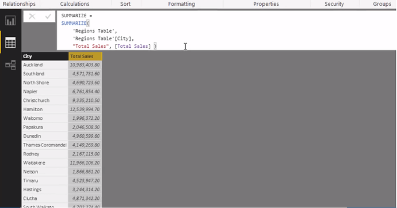The height and width of the screenshot is (208, 397).
Task: Cancel the formula with the X icon
Action: [32, 17]
